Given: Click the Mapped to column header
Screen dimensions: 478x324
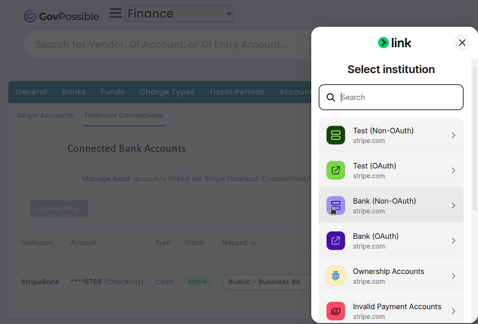Looking at the screenshot, I should [239, 243].
